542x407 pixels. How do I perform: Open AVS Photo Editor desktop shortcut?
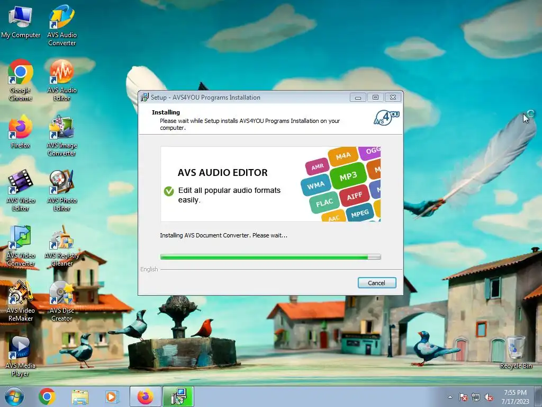pyautogui.click(x=62, y=190)
